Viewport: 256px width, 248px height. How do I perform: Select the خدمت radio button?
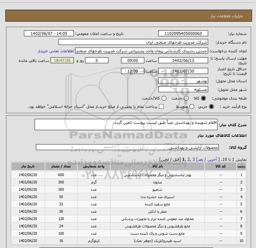[186, 98]
